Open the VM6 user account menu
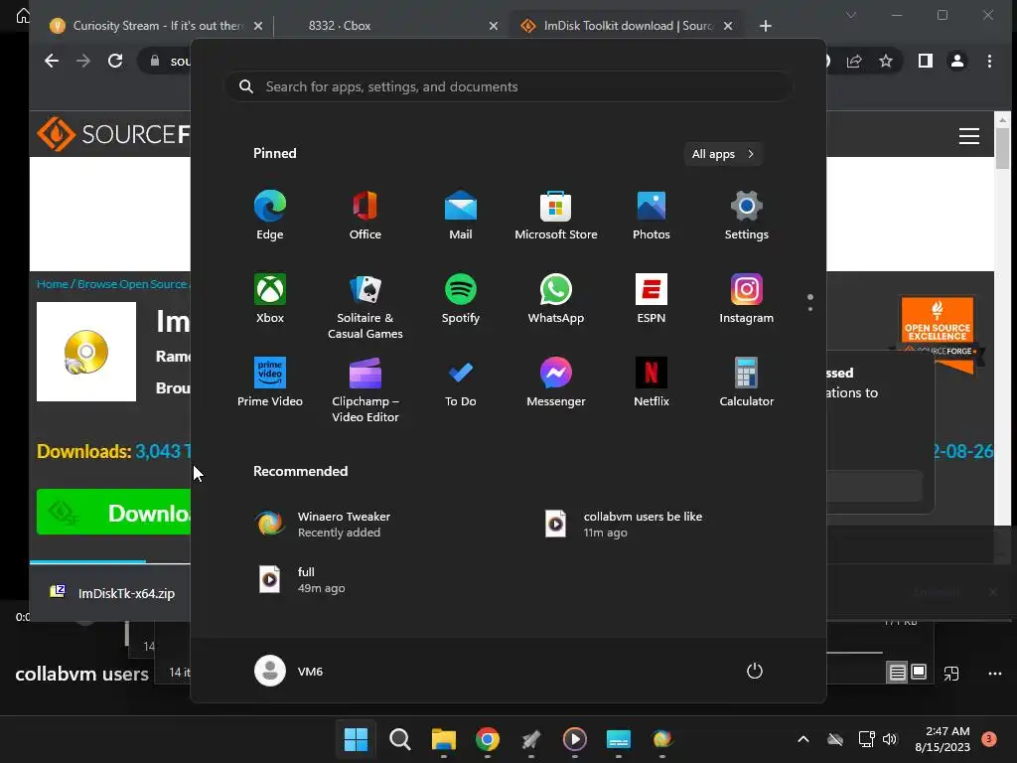The width and height of the screenshot is (1017, 763). [289, 671]
